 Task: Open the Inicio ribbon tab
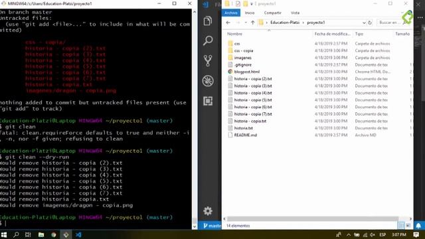click(250, 13)
